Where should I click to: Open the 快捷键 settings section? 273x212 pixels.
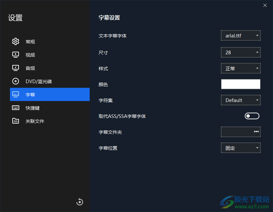(x=50, y=108)
